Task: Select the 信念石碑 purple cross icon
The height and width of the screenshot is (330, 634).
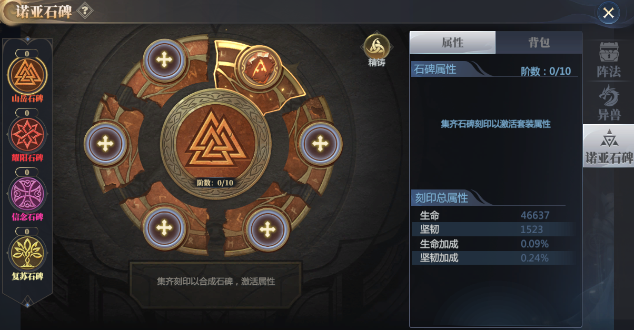Action: [27, 193]
